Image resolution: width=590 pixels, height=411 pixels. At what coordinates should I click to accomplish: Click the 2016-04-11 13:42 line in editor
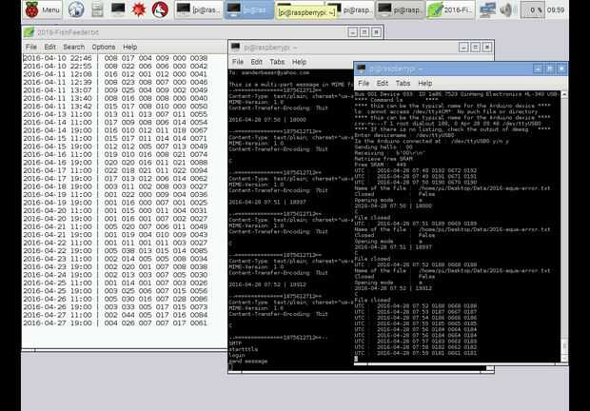coord(115,107)
